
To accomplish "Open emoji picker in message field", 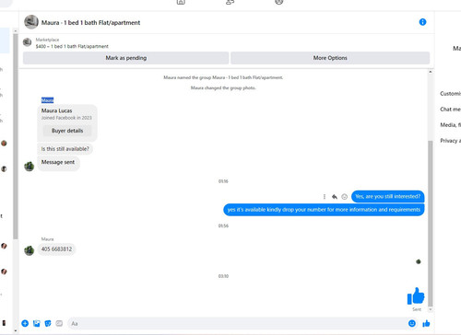I will tap(412, 323).
